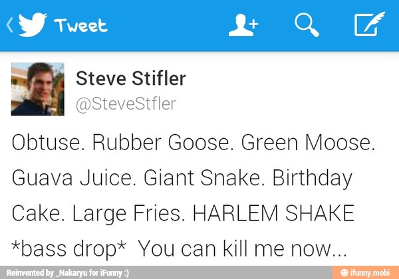399x279 pixels.
Task: Tap the back chevron in header
Action: point(9,26)
